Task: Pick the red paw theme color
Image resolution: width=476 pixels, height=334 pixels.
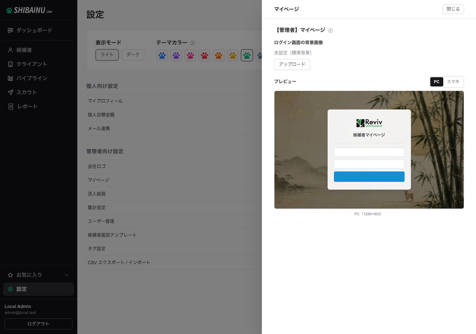Action: click(x=205, y=55)
